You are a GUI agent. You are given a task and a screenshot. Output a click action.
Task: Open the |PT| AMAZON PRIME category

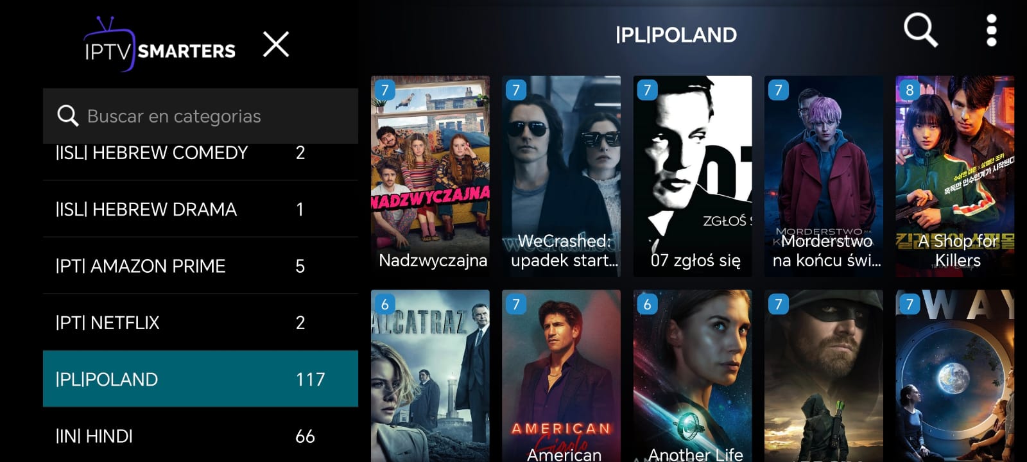point(200,266)
